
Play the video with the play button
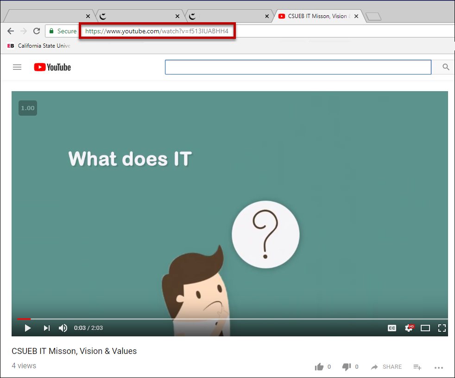pyautogui.click(x=28, y=328)
